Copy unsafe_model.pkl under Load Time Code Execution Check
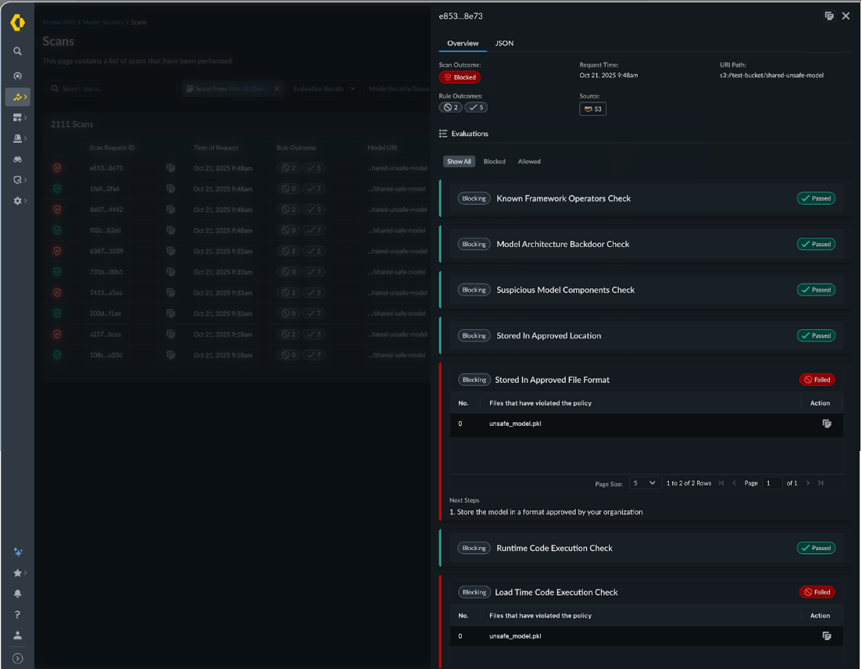862x669 pixels. point(827,636)
